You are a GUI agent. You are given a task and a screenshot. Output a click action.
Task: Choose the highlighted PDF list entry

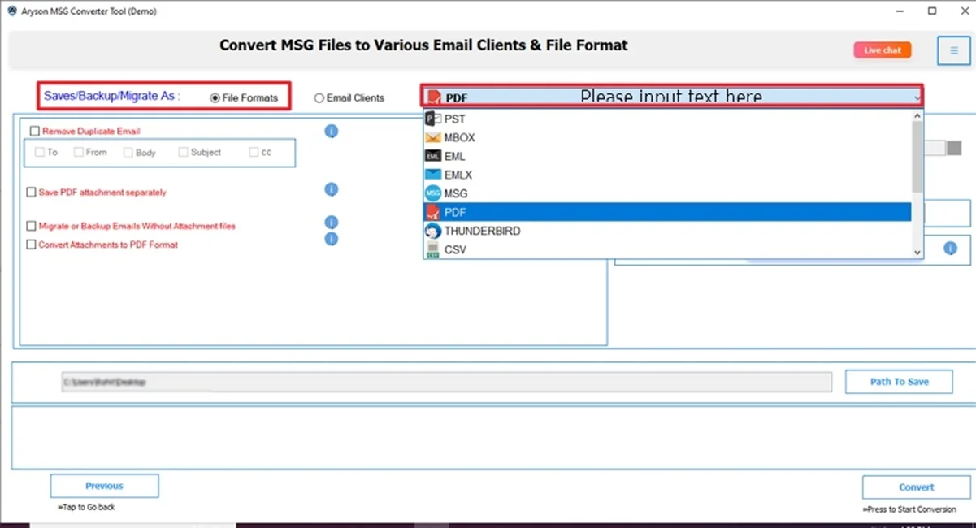click(667, 212)
